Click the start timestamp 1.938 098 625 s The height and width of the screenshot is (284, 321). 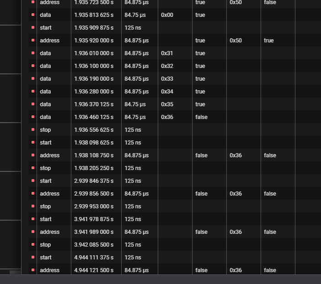tap(94, 143)
